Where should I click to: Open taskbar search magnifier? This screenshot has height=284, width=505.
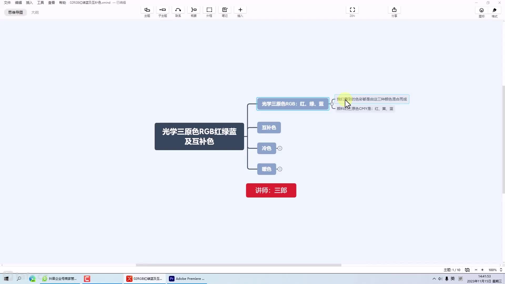[19, 278]
